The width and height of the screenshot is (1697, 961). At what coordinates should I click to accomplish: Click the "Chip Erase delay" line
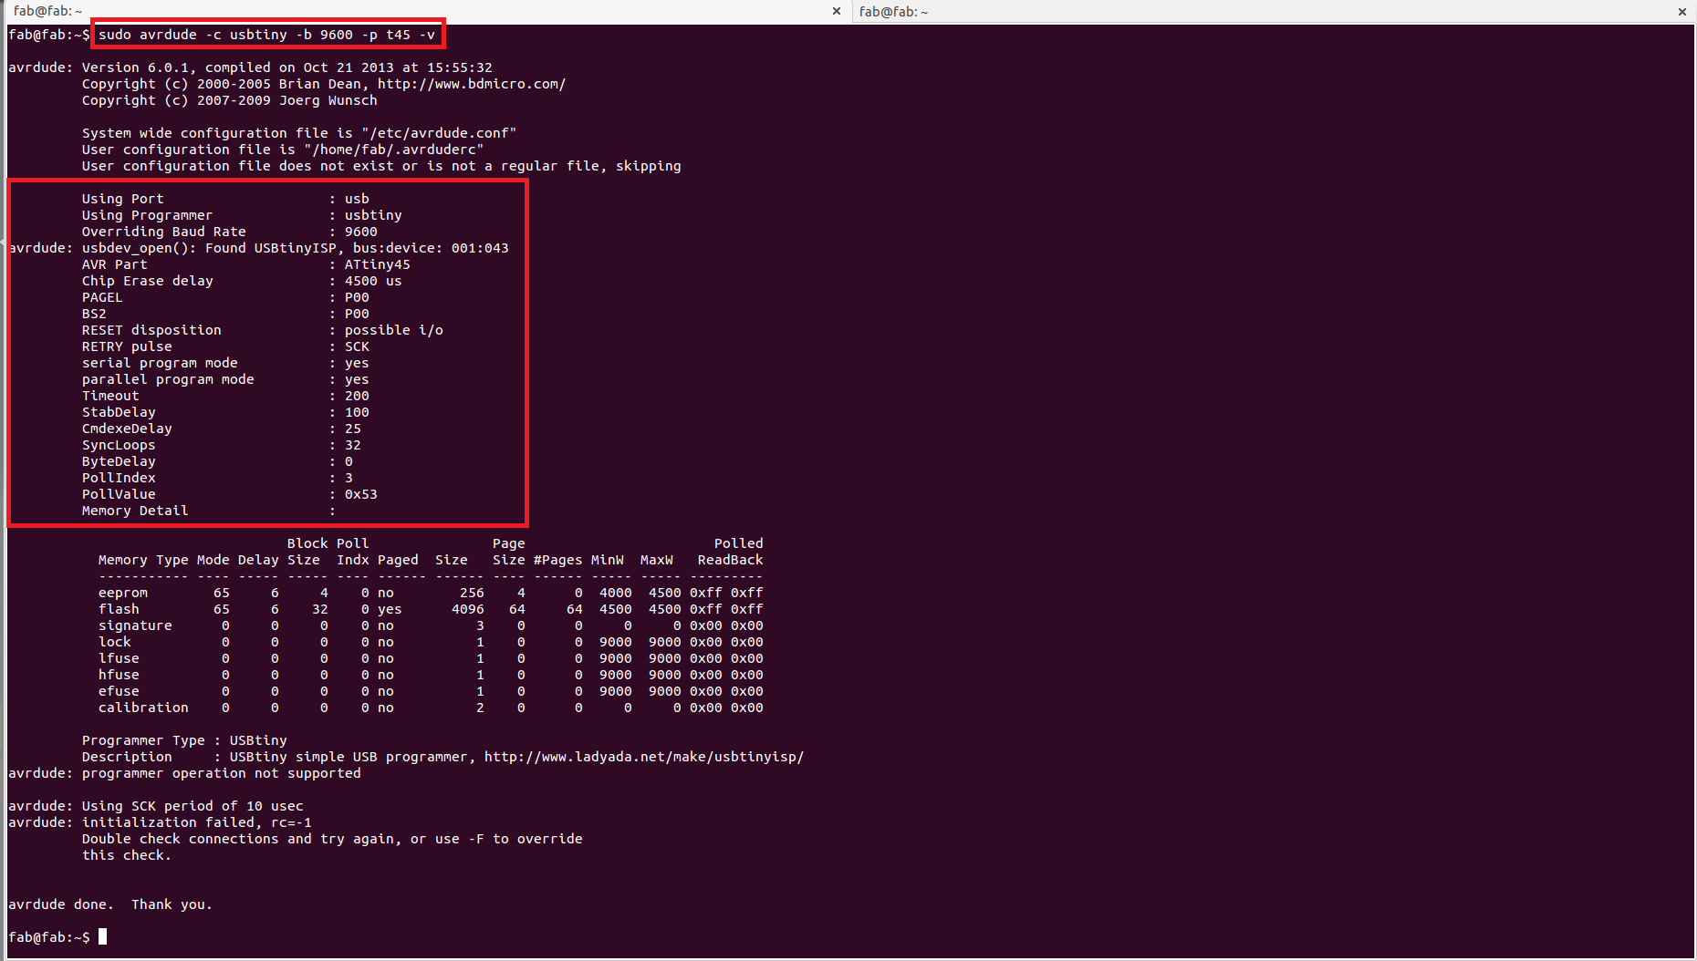pos(242,281)
